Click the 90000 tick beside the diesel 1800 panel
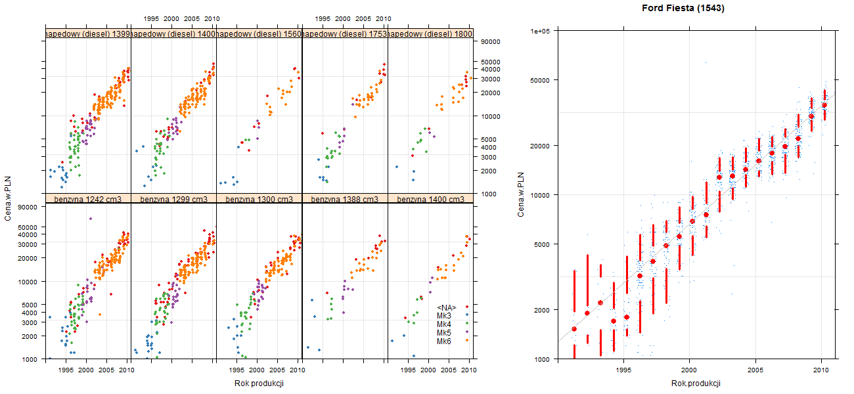Viewport: 854px width, 394px height. (x=491, y=41)
